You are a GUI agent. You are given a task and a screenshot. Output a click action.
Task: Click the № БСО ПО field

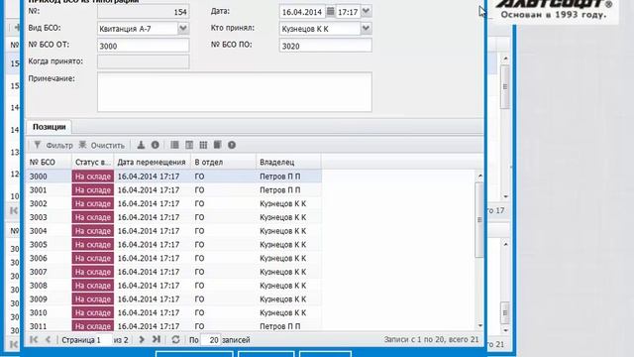pos(326,46)
